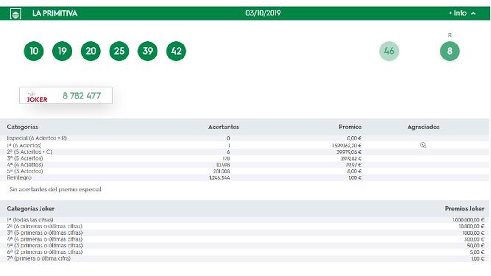The image size is (491, 276).
Task: Click the LA PRIMITIVA title
Action: click(55, 13)
